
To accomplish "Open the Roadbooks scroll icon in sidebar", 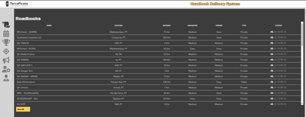I will tap(6, 24).
